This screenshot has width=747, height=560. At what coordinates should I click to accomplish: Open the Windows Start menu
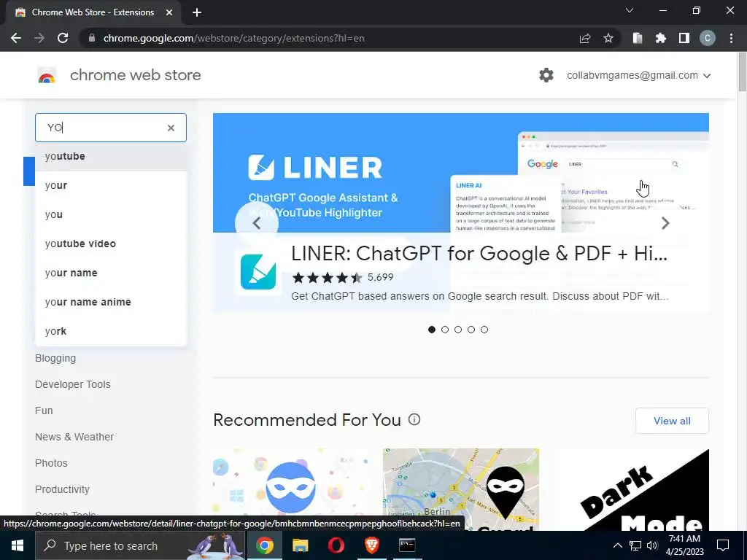(x=18, y=545)
